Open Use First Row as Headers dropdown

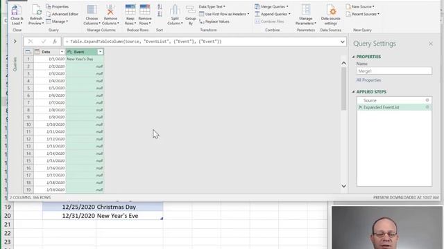(224, 14)
